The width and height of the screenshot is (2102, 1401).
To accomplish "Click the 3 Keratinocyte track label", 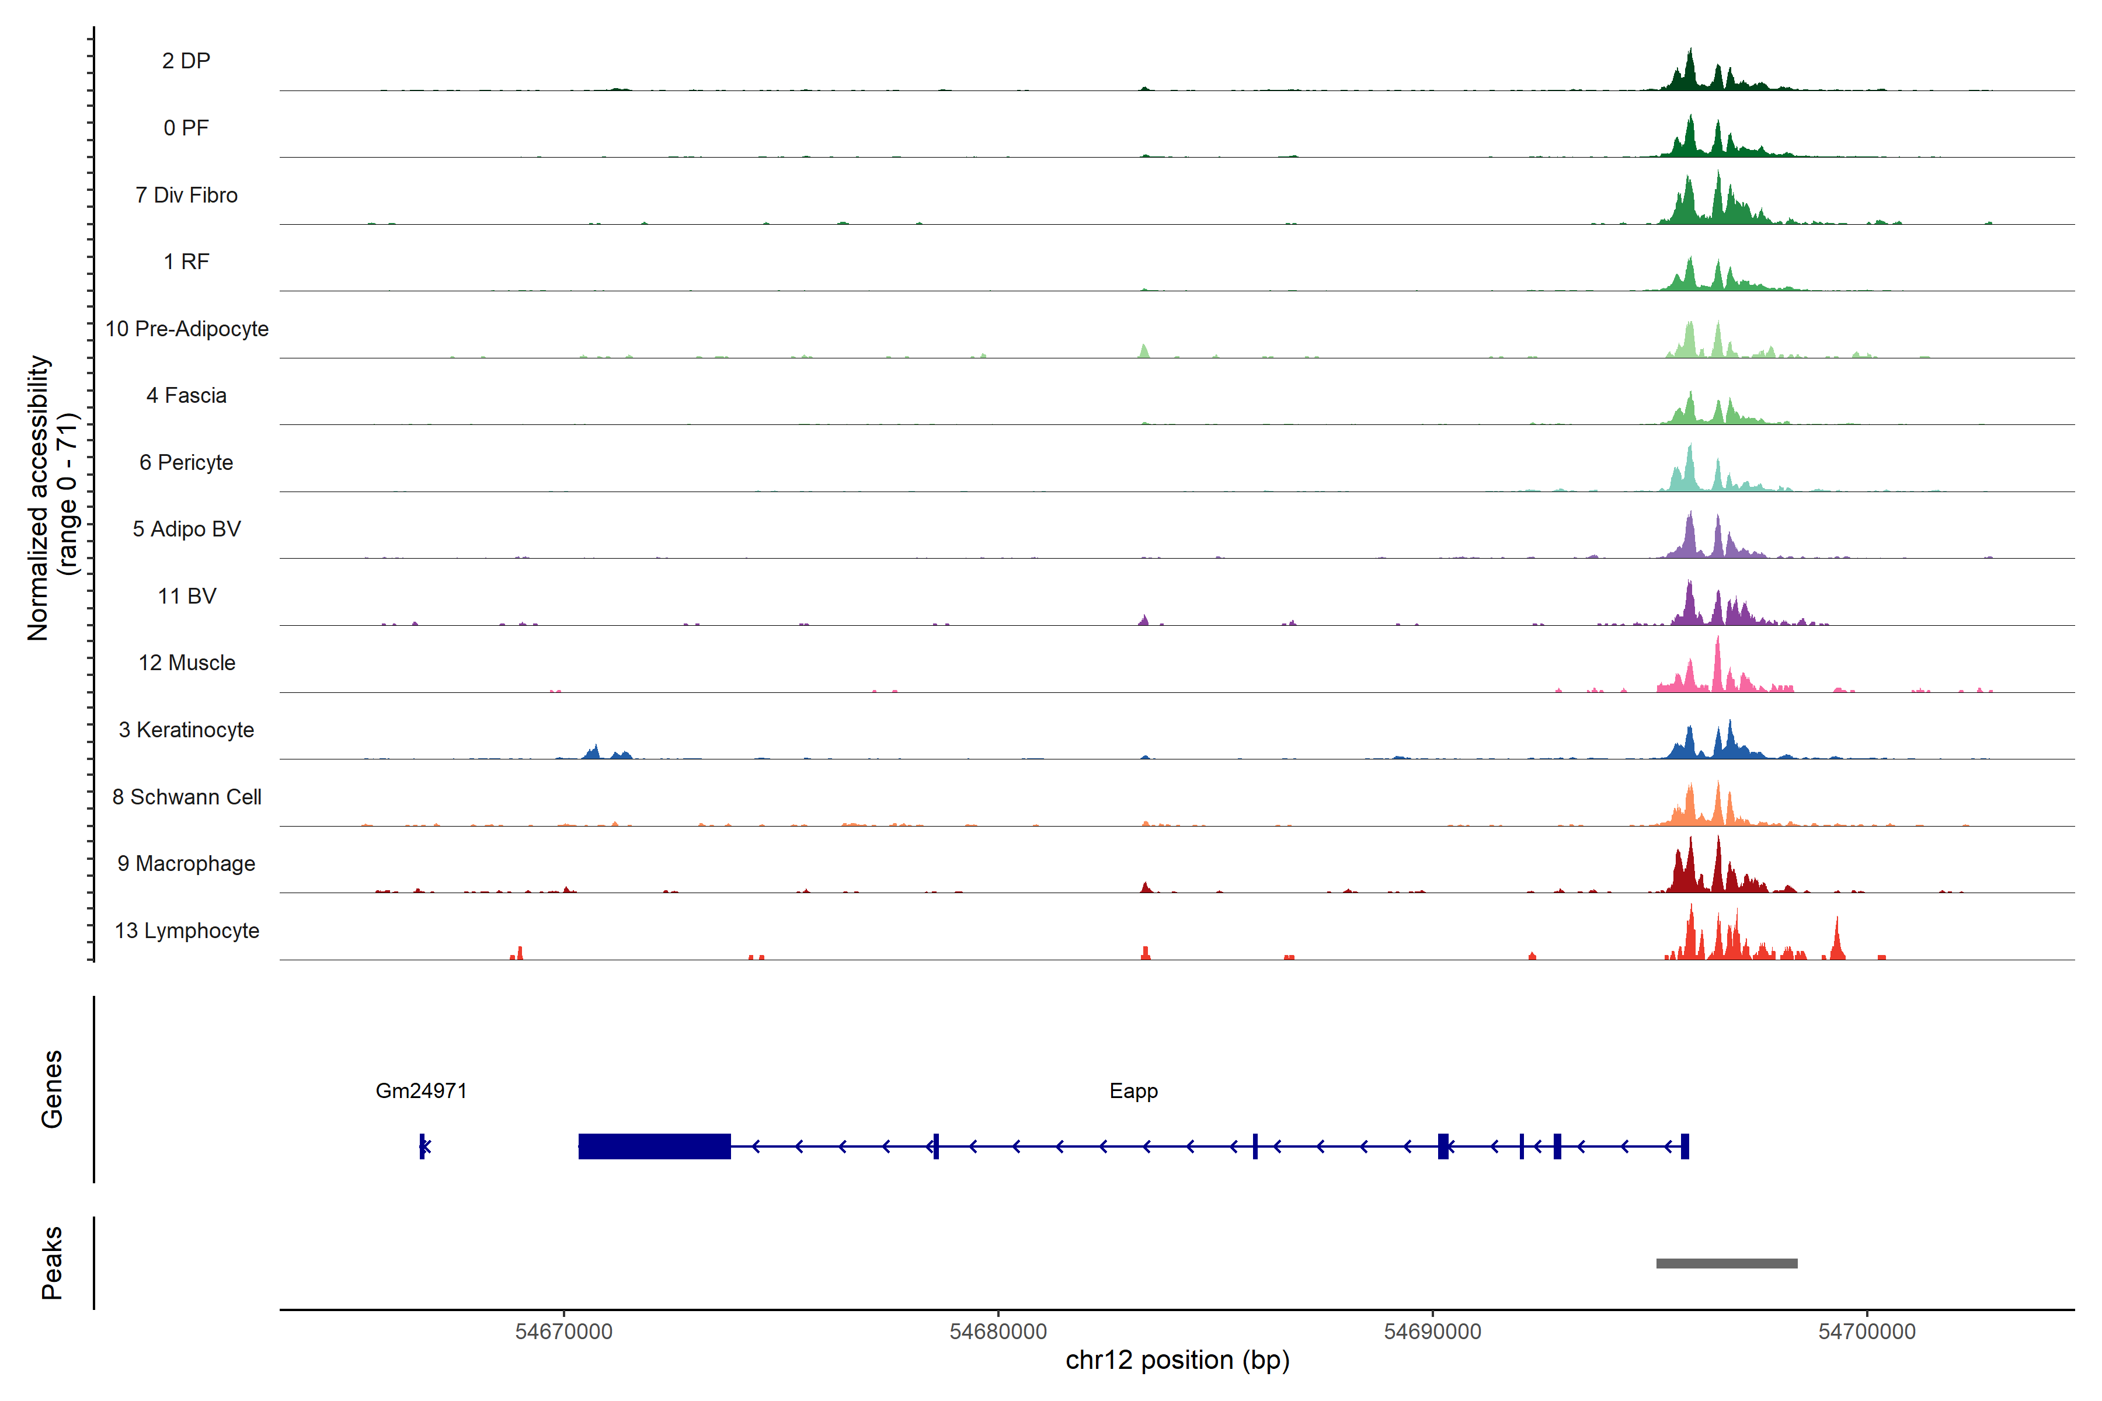I will (x=186, y=730).
